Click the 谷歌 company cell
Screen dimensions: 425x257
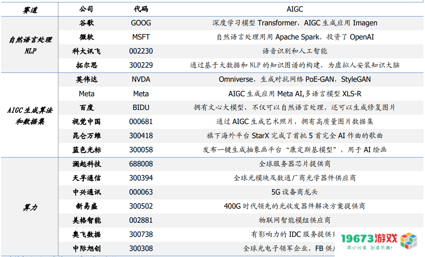[87, 23]
